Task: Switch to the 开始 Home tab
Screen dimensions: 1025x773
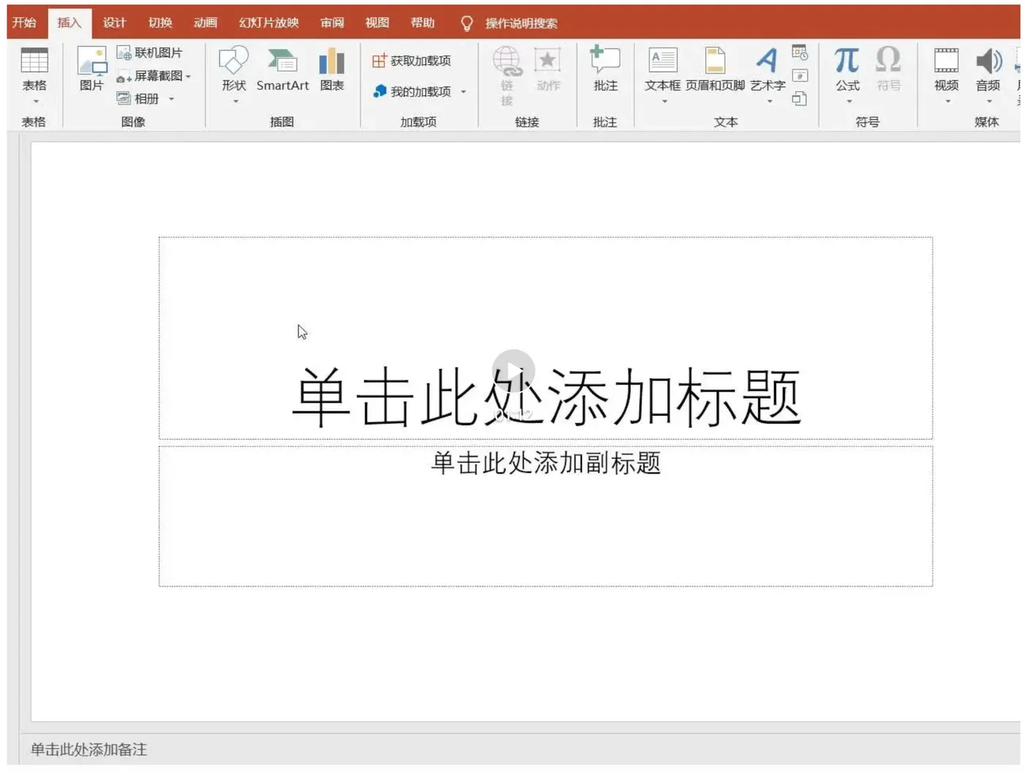Action: click(x=24, y=23)
